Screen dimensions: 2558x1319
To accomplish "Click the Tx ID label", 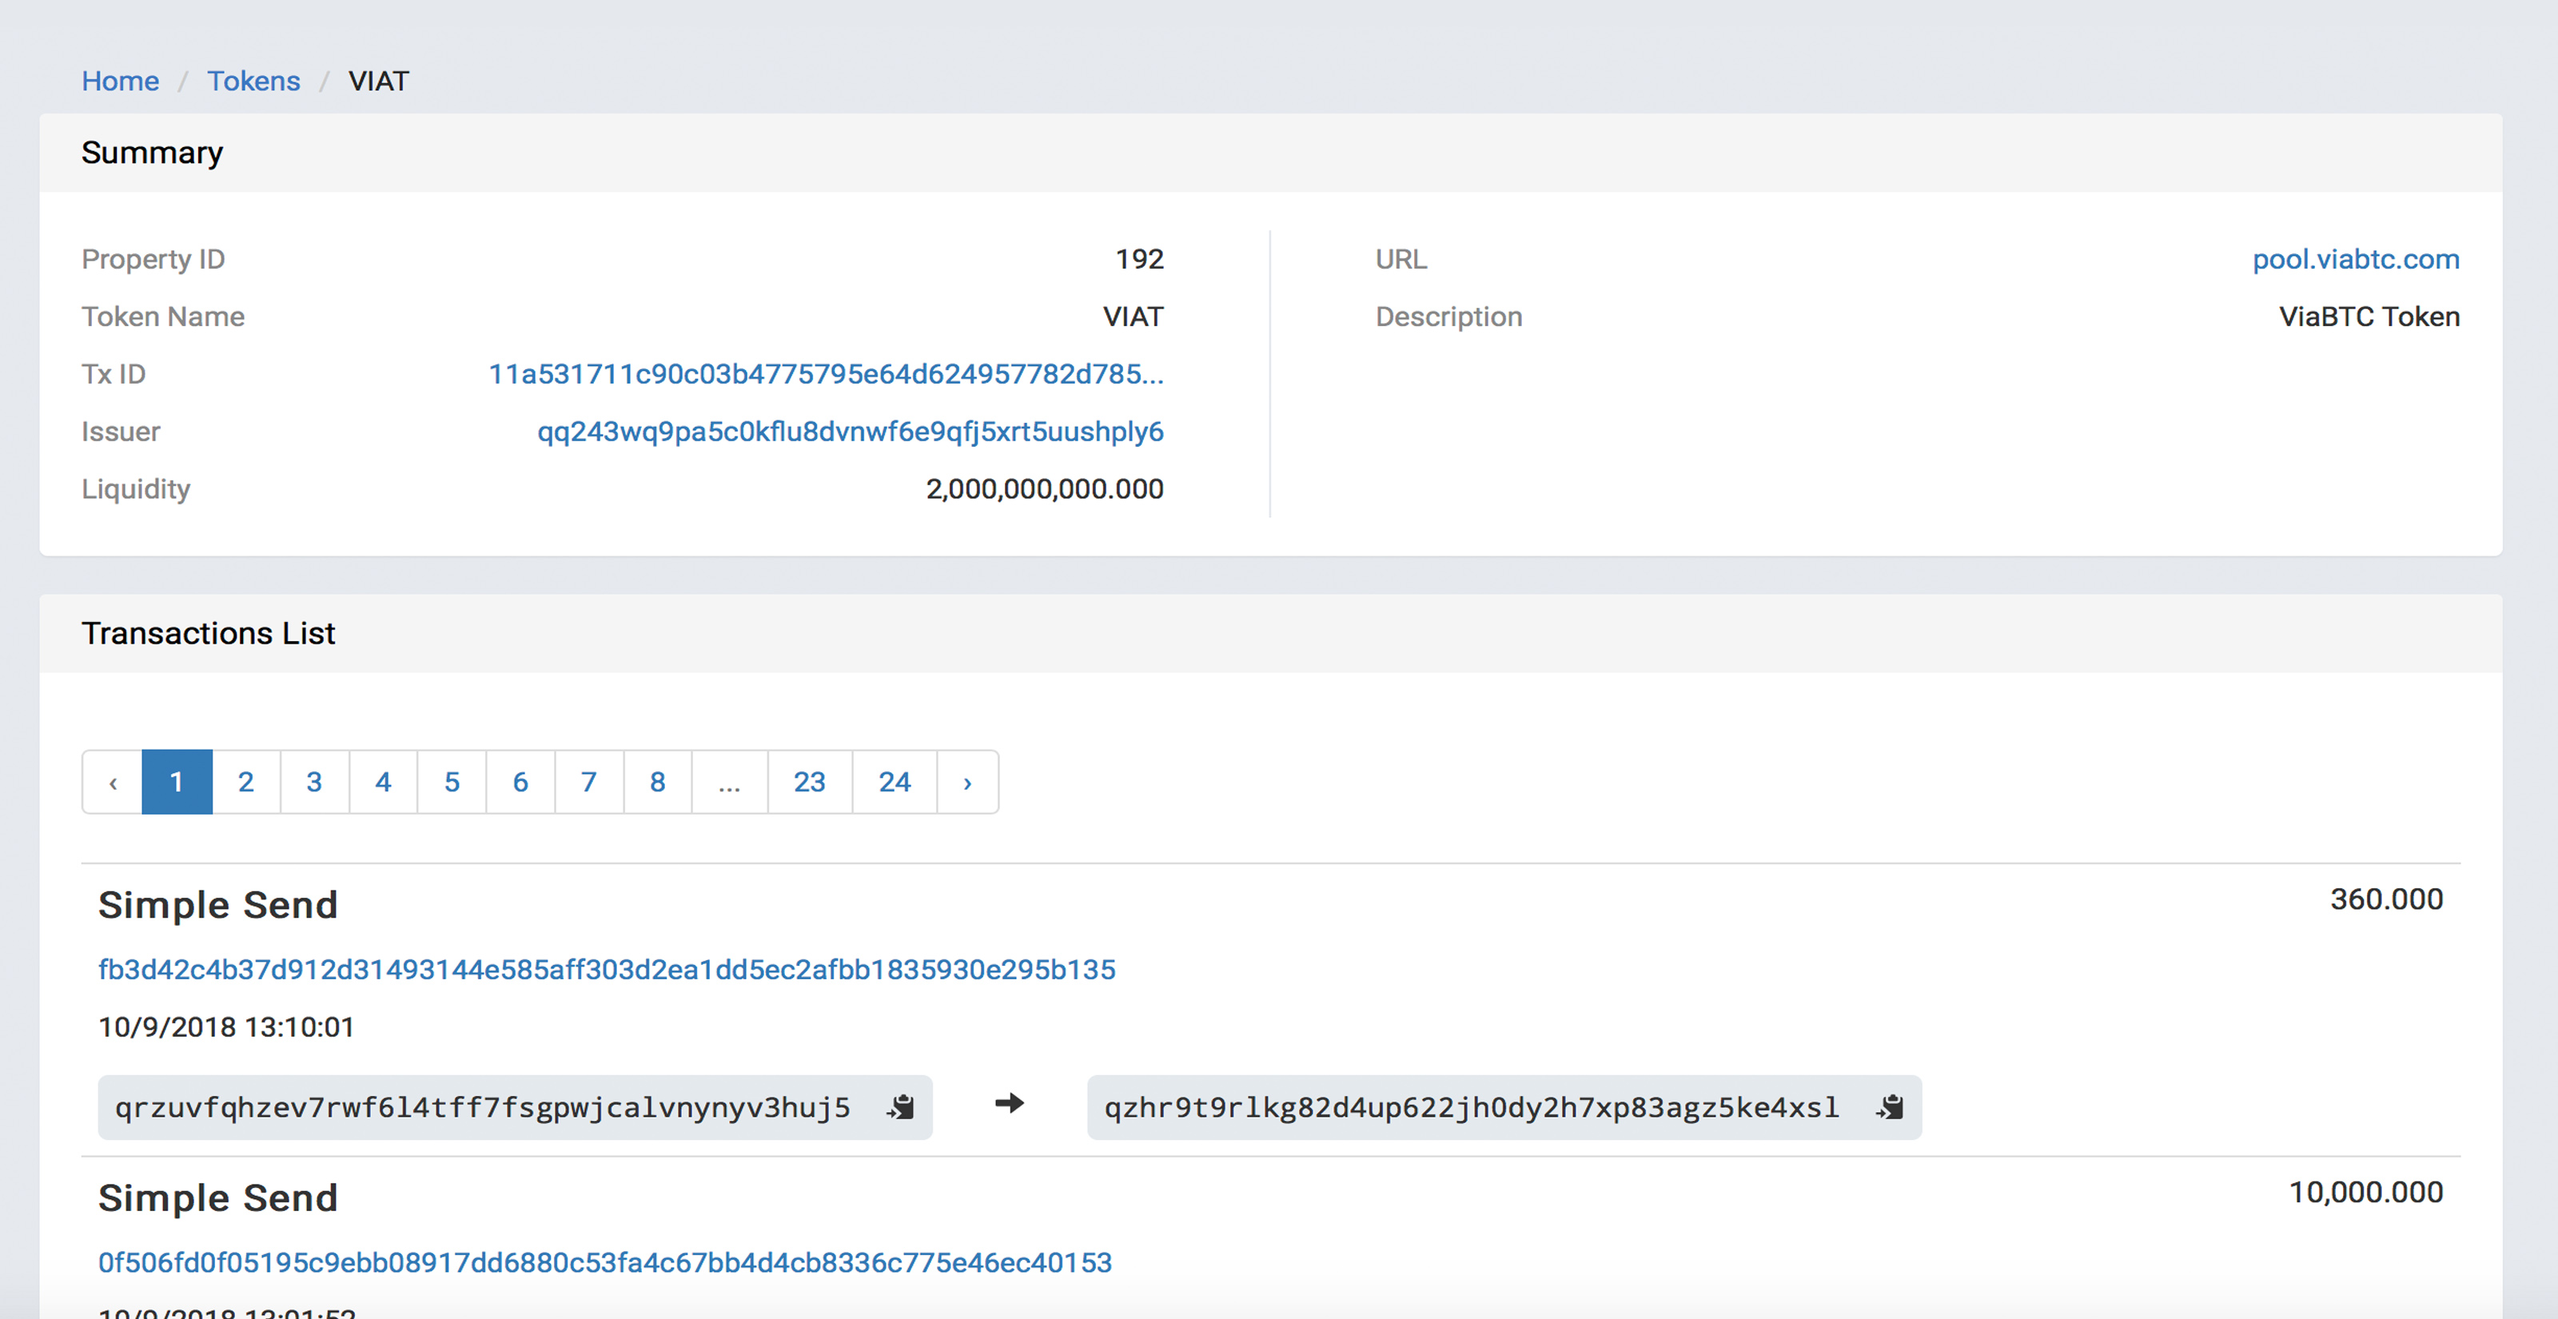I will pos(114,373).
